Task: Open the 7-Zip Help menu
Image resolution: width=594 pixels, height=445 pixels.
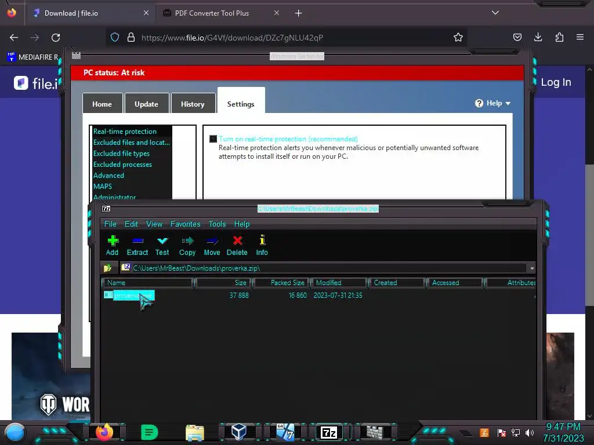Action: coord(242,224)
